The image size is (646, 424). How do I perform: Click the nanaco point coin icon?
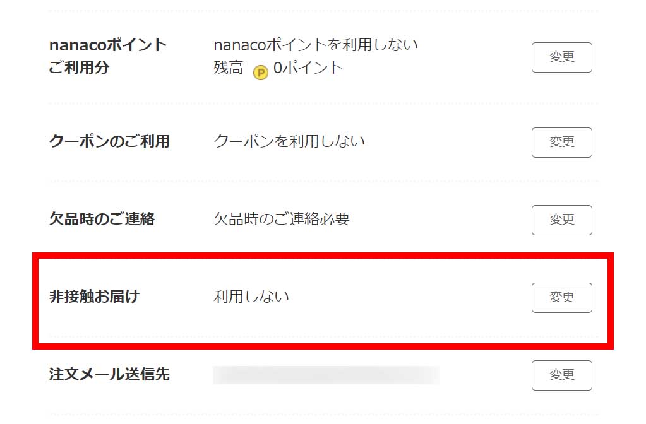pos(260,73)
